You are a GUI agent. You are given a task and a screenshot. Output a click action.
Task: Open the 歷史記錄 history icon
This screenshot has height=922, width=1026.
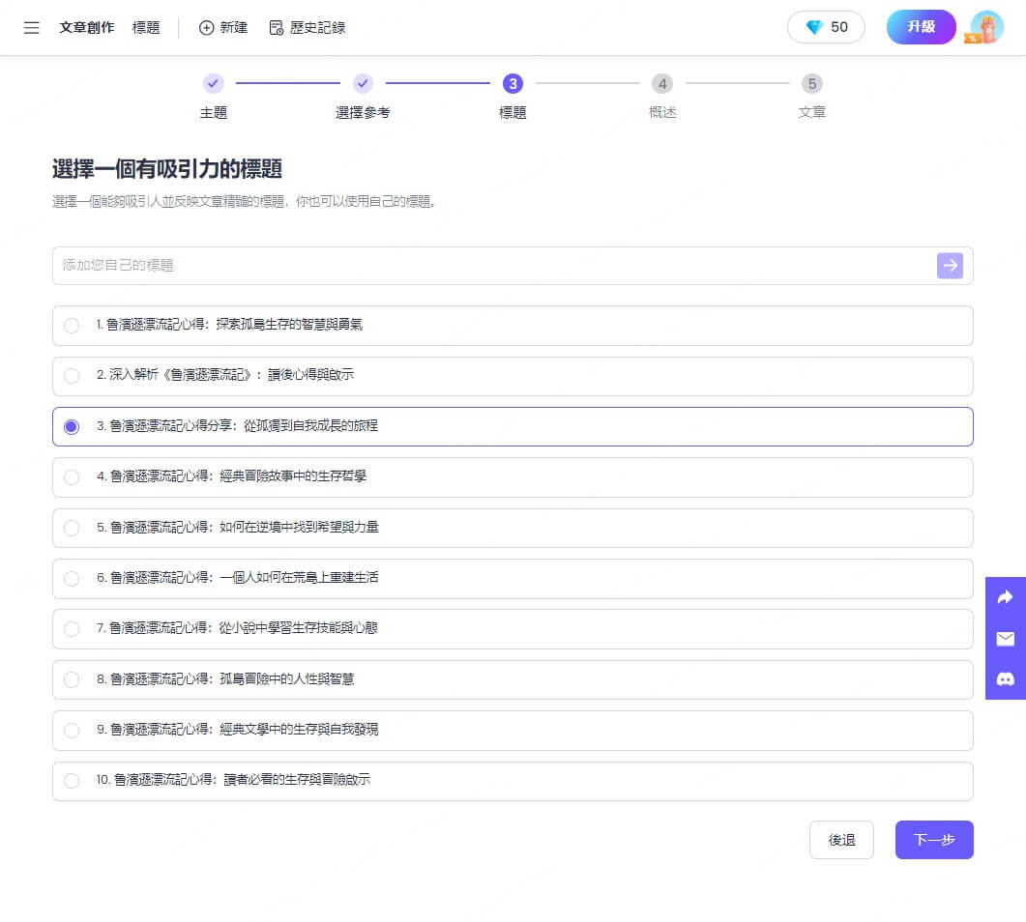click(277, 27)
